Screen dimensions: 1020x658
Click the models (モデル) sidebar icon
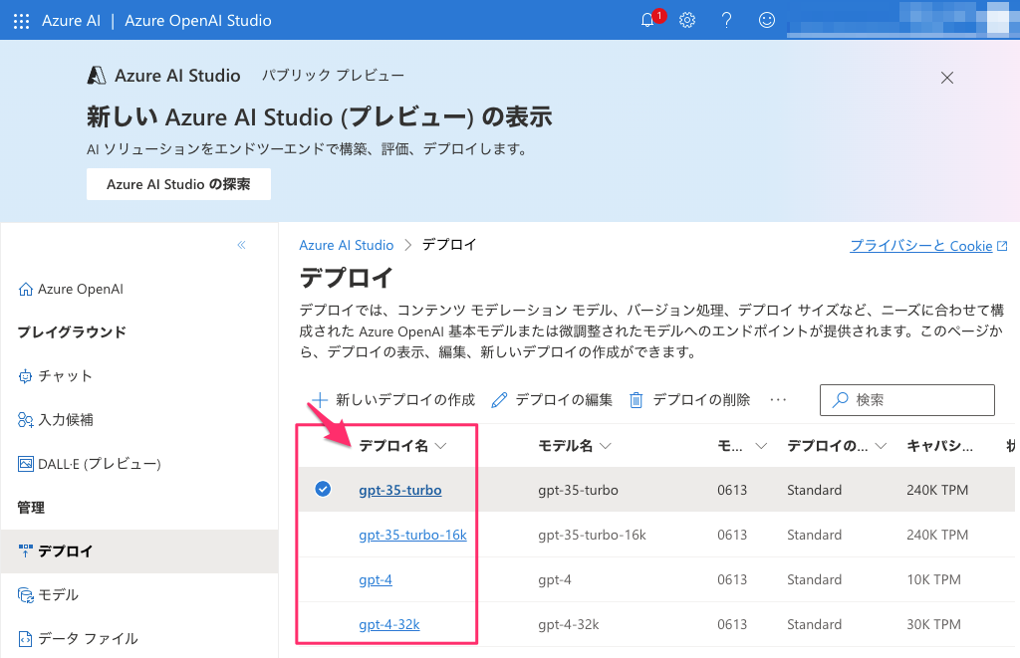click(x=25, y=595)
